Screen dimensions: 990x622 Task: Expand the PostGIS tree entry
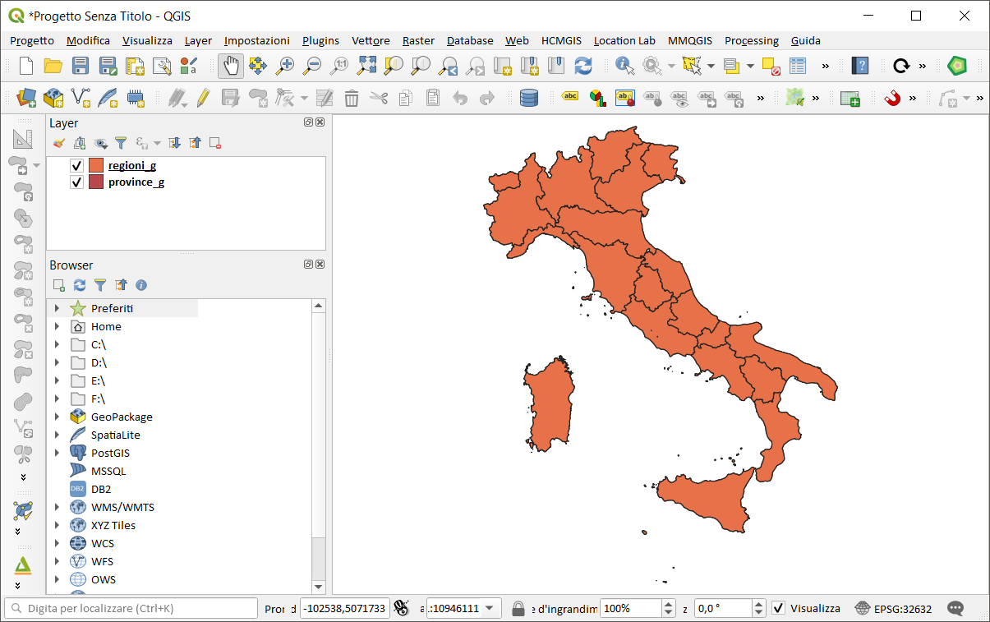(57, 453)
